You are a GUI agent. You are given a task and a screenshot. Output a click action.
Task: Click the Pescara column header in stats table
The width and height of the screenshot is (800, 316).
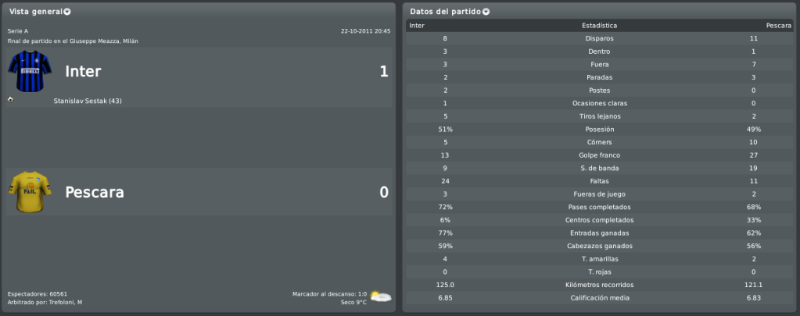tap(779, 26)
